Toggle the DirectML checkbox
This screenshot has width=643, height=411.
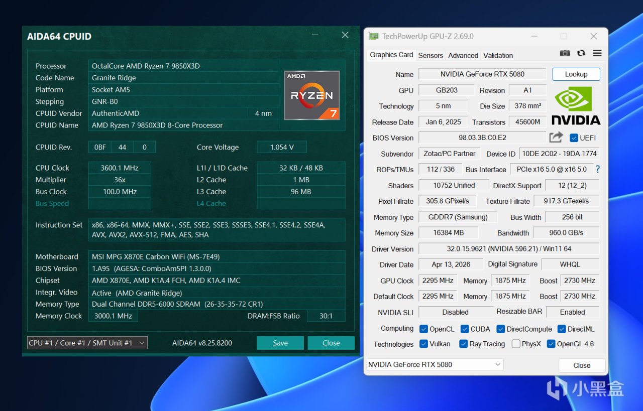(562, 329)
